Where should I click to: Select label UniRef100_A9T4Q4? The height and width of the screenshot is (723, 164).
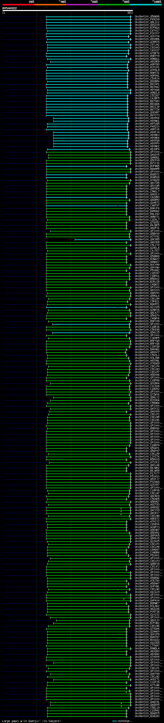[147, 90]
